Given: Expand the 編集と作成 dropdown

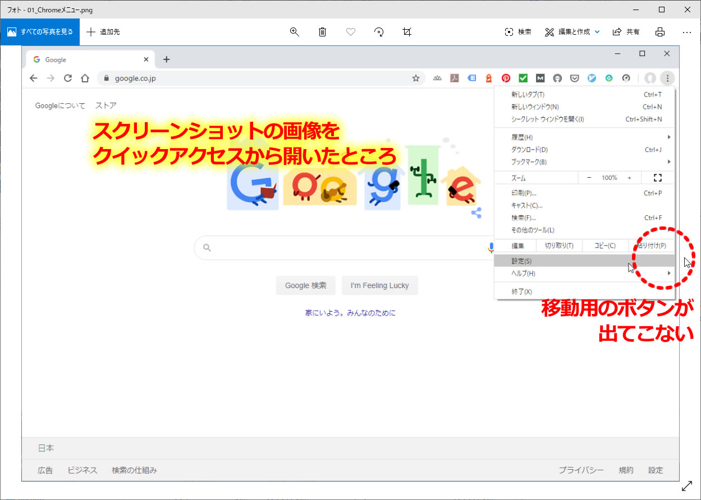Looking at the screenshot, I should click(597, 32).
